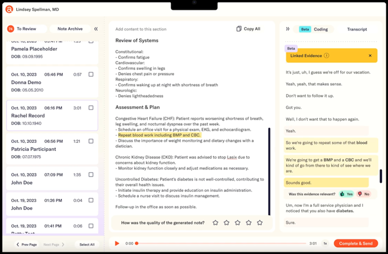This screenshot has width=388, height=254.
Task: Click the audio progress slider handle
Action: click(x=137, y=243)
